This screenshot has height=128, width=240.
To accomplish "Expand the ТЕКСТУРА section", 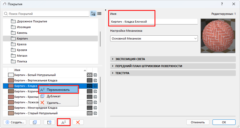I will (x=173, y=73).
